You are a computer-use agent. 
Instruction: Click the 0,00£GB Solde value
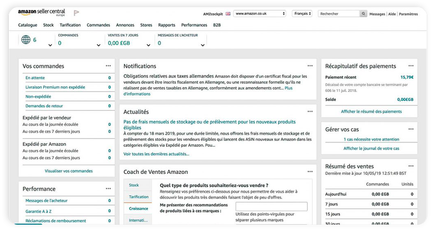[405, 99]
